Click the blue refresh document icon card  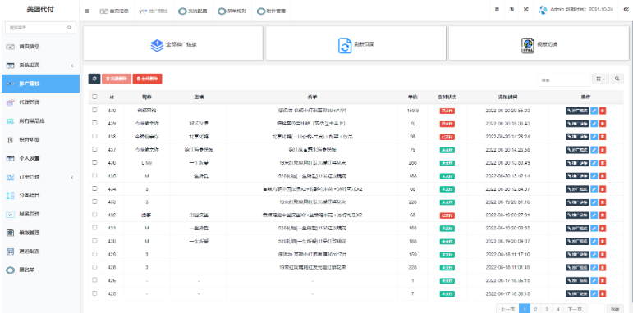345,46
